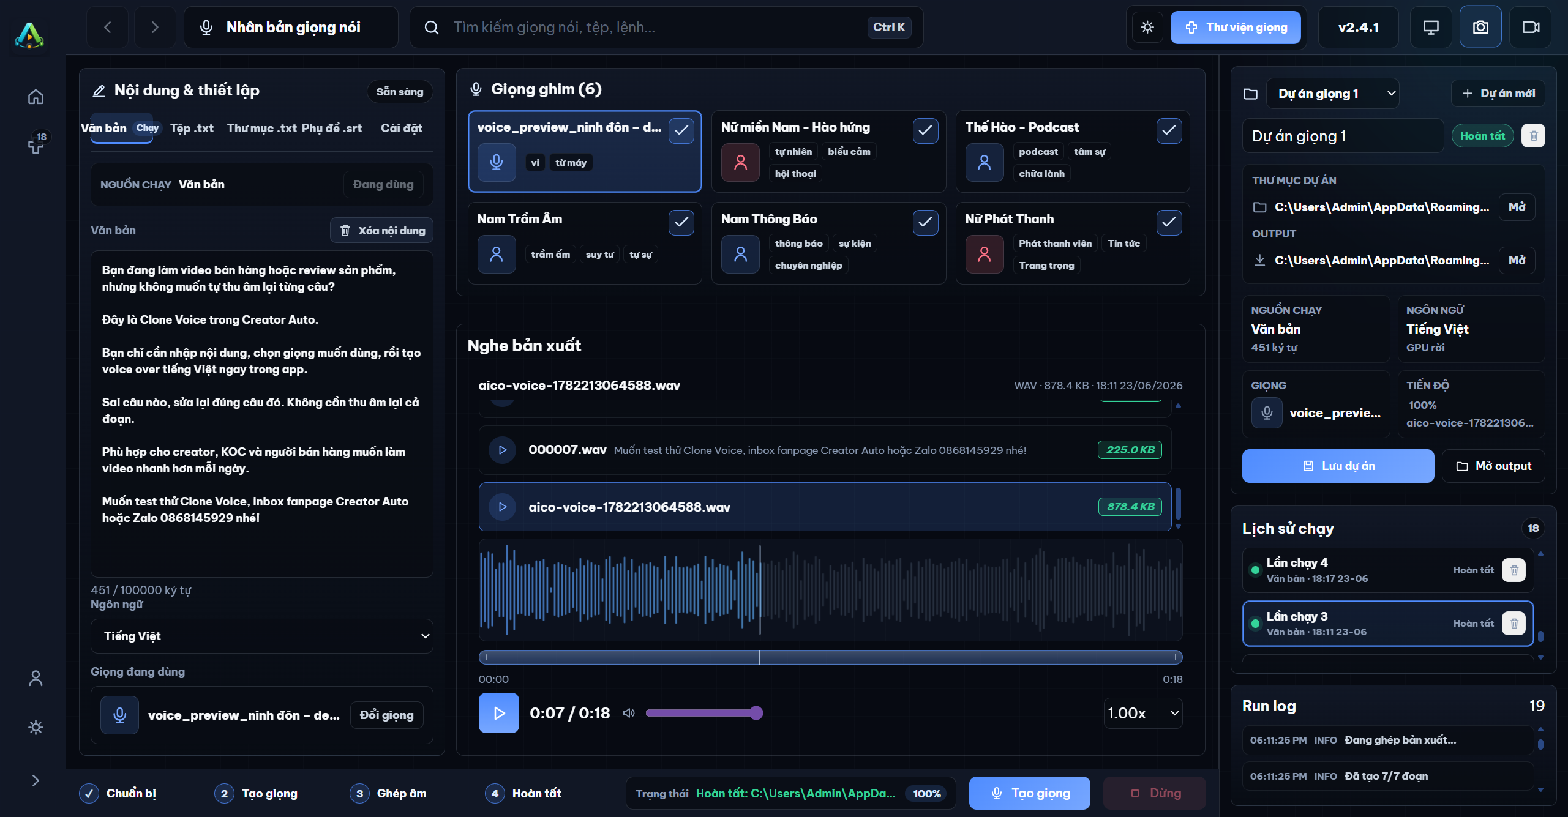1568x817 pixels.
Task: Play aico-voice-1782213064588.wav in list
Action: pos(502,507)
